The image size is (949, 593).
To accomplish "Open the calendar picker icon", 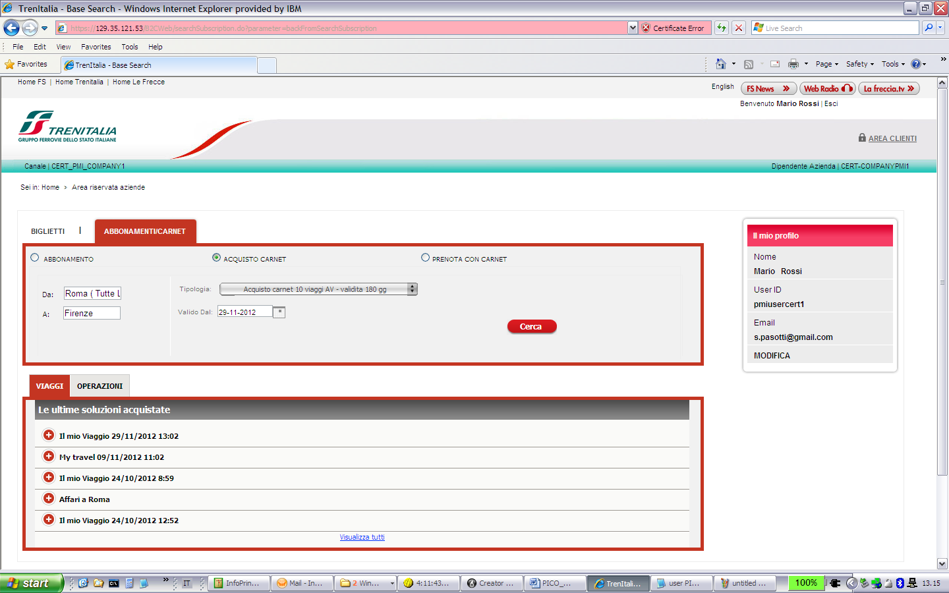I will (x=279, y=312).
